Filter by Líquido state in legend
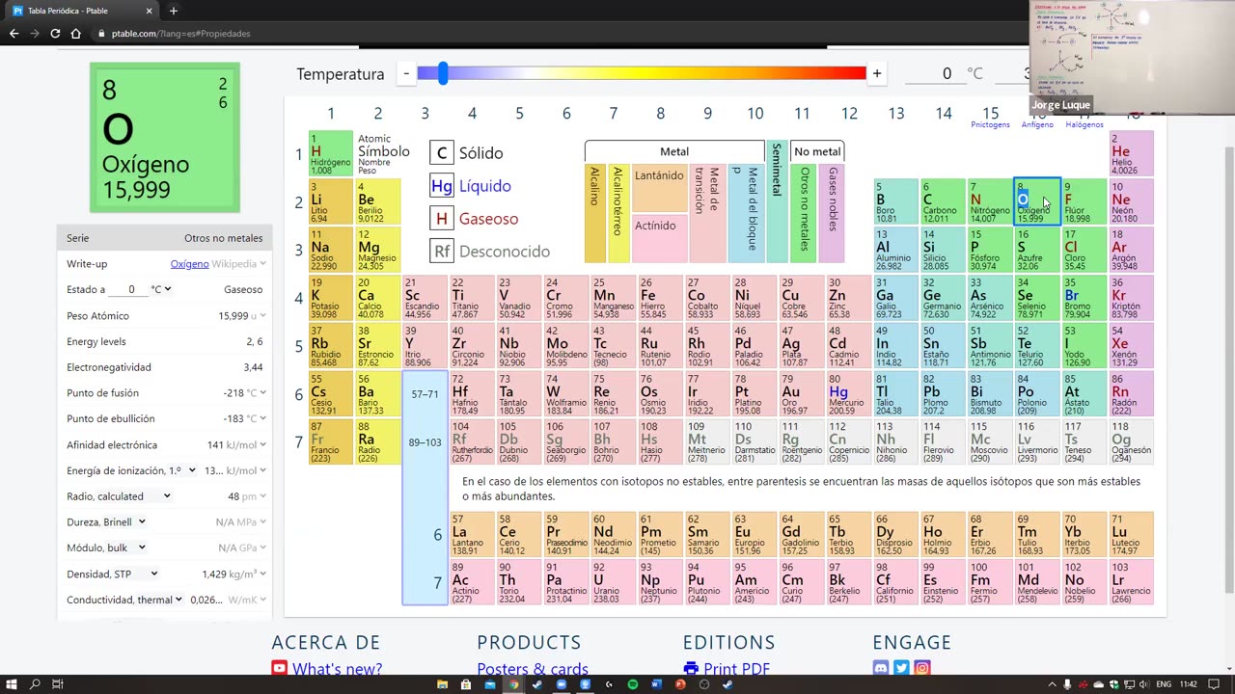 tap(471, 186)
